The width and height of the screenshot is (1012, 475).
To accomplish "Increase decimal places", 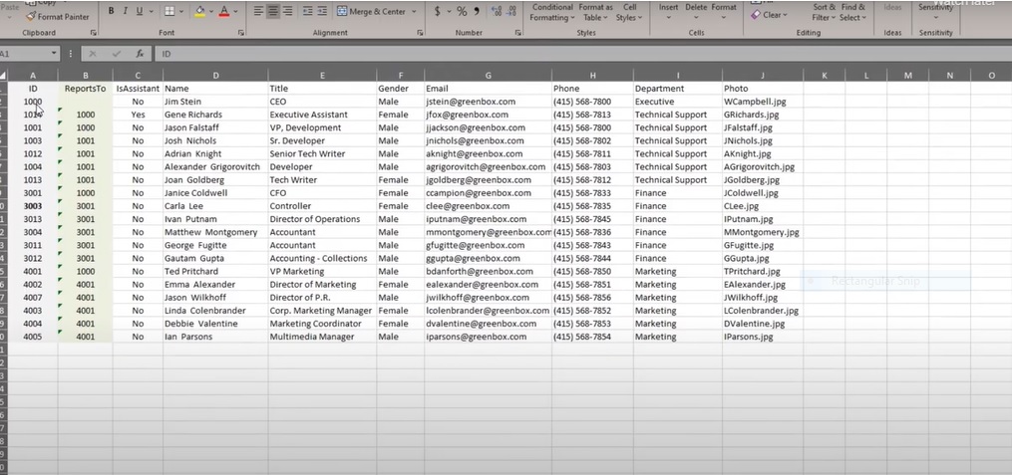I will pyautogui.click(x=497, y=11).
